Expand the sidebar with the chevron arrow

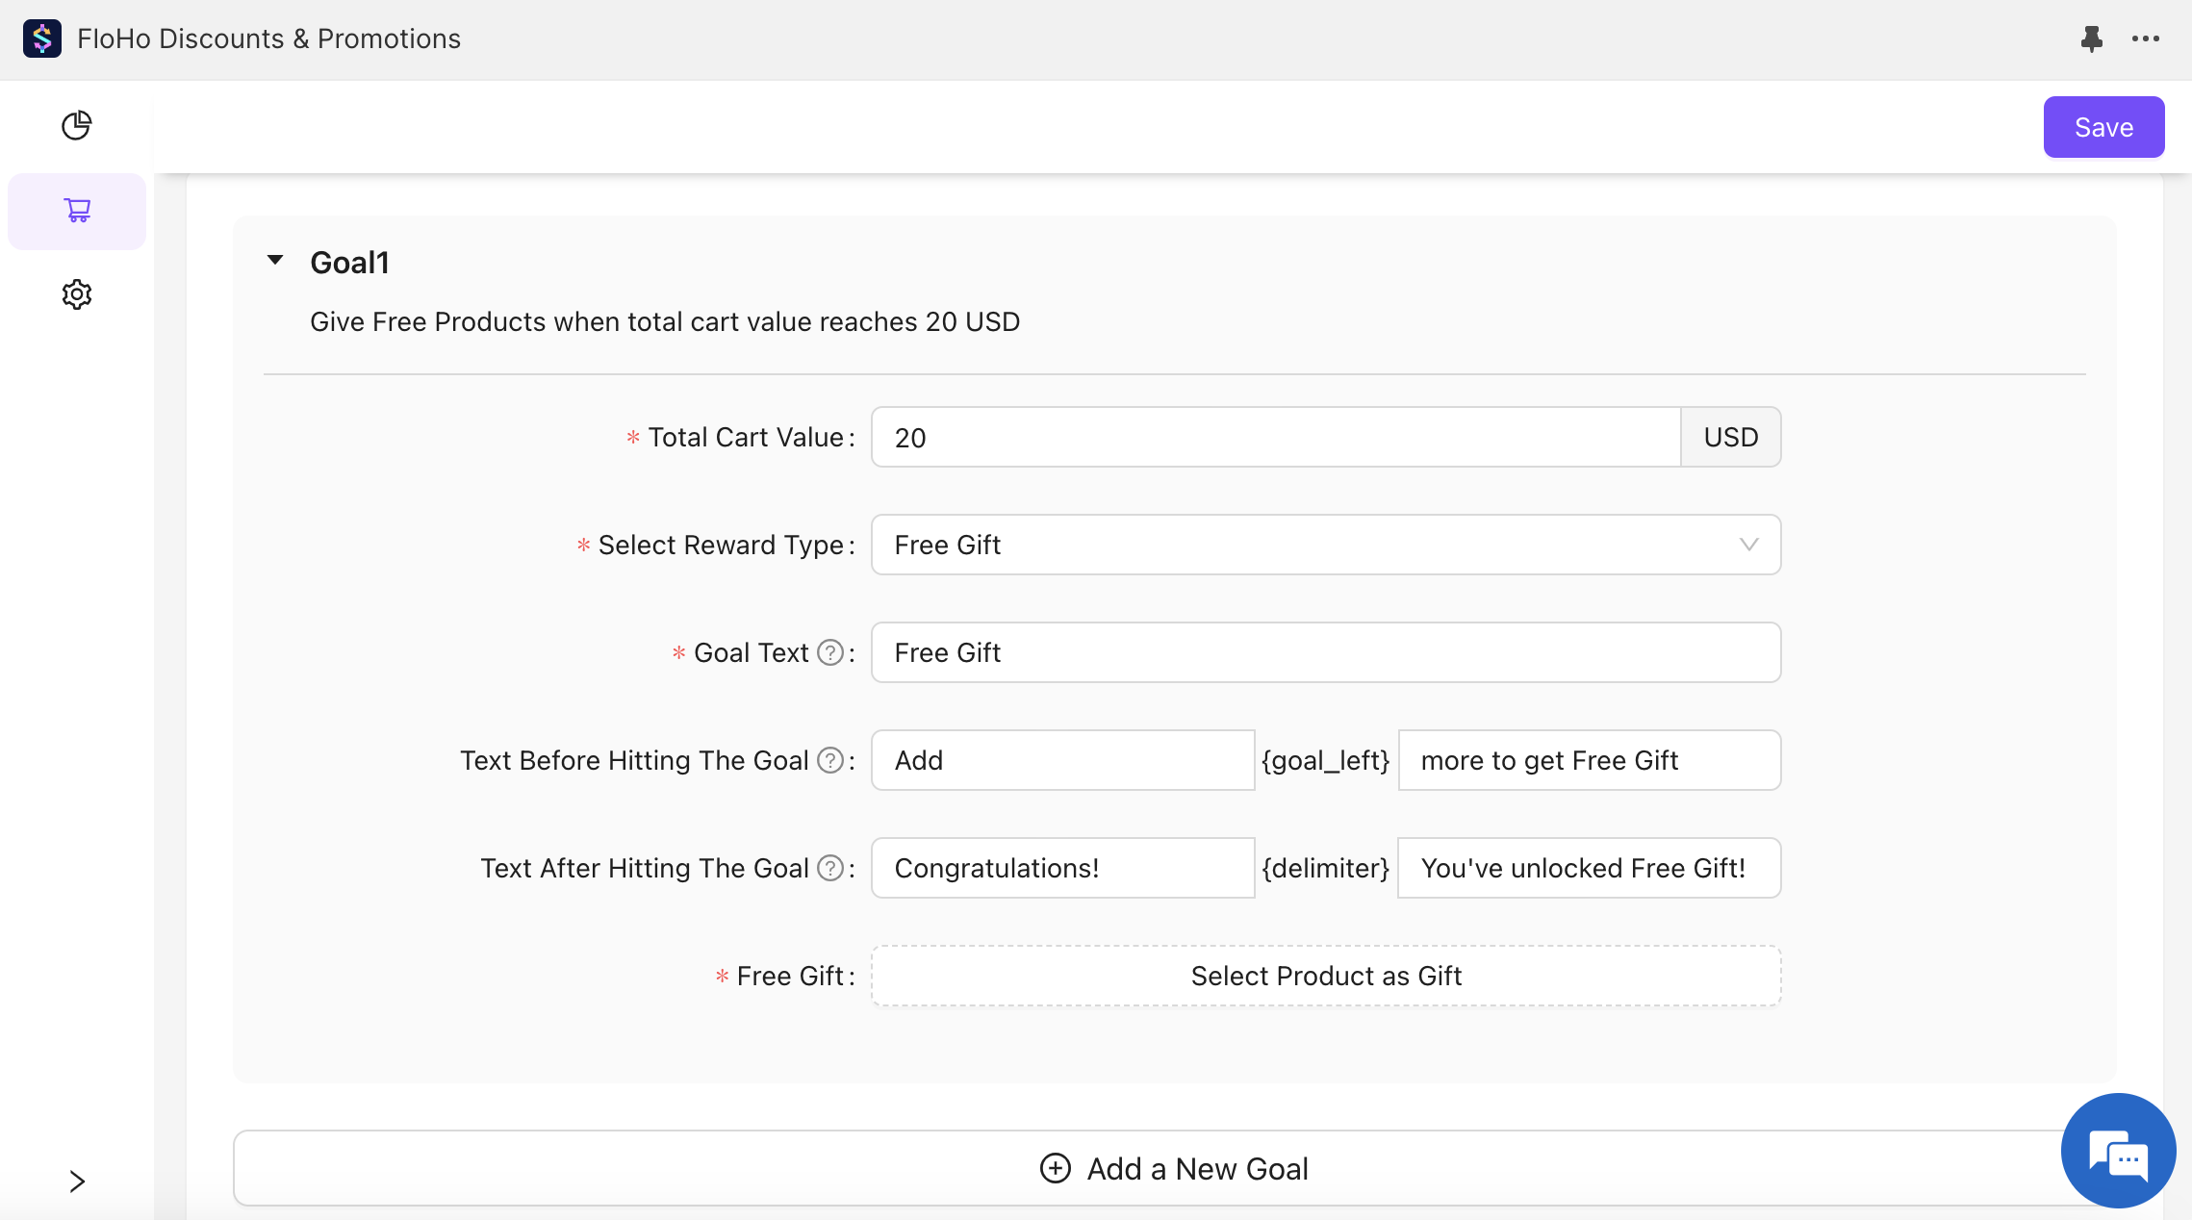(77, 1181)
